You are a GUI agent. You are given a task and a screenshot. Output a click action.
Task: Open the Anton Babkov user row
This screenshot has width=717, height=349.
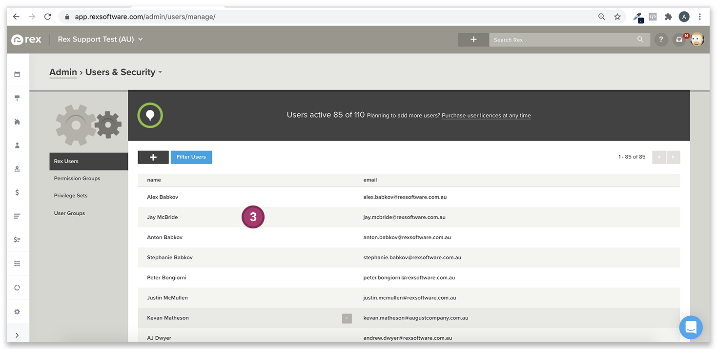click(409, 237)
